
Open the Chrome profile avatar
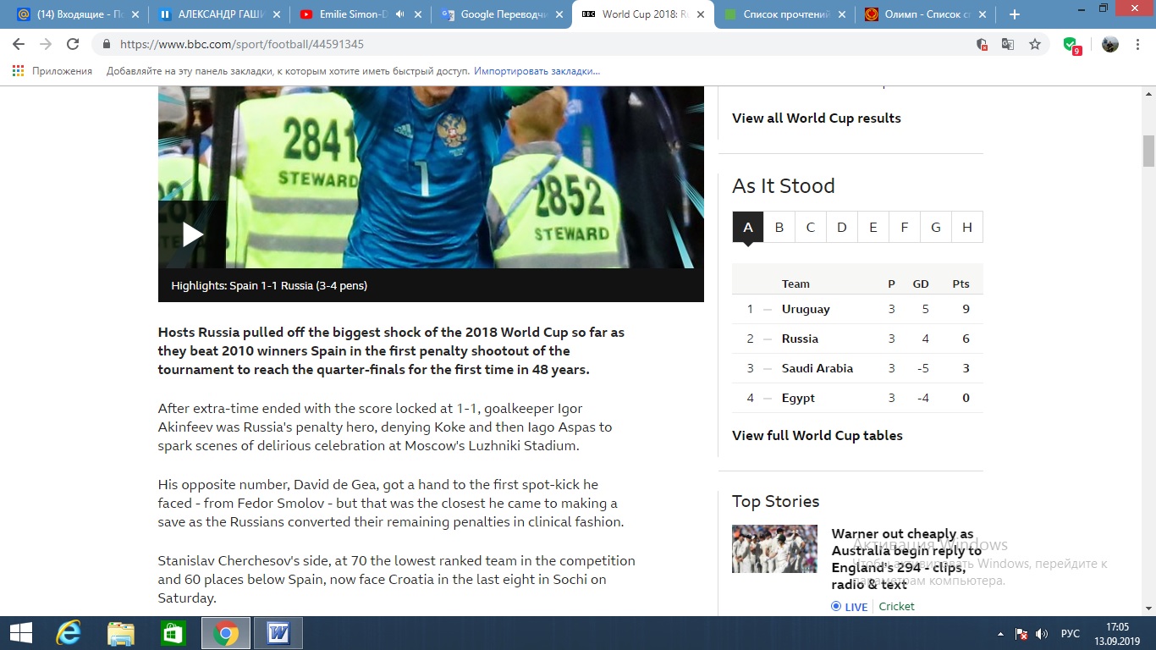(x=1110, y=44)
